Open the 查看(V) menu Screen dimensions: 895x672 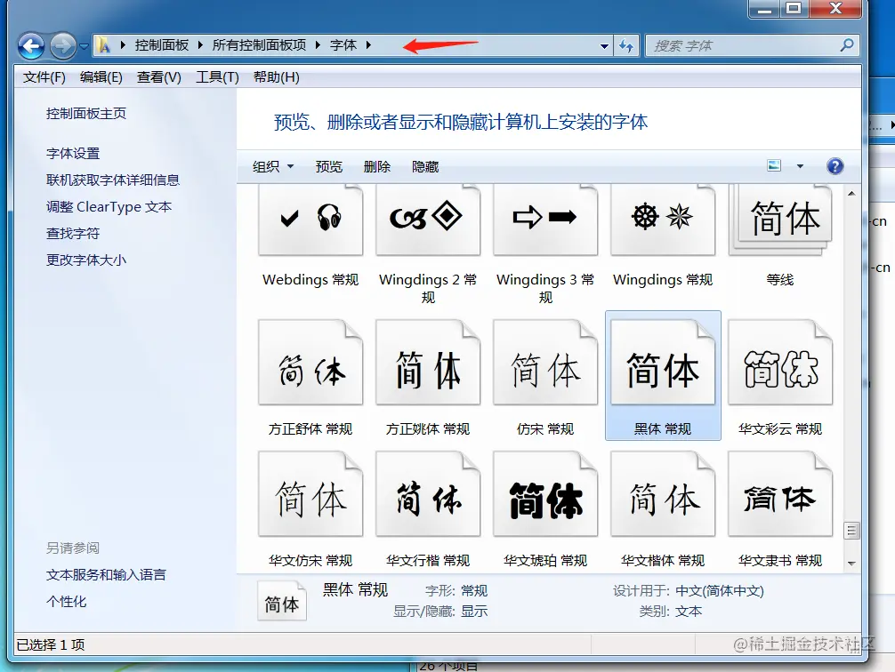[x=157, y=77]
